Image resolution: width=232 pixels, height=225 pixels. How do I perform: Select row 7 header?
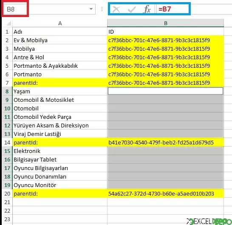pos(7,83)
